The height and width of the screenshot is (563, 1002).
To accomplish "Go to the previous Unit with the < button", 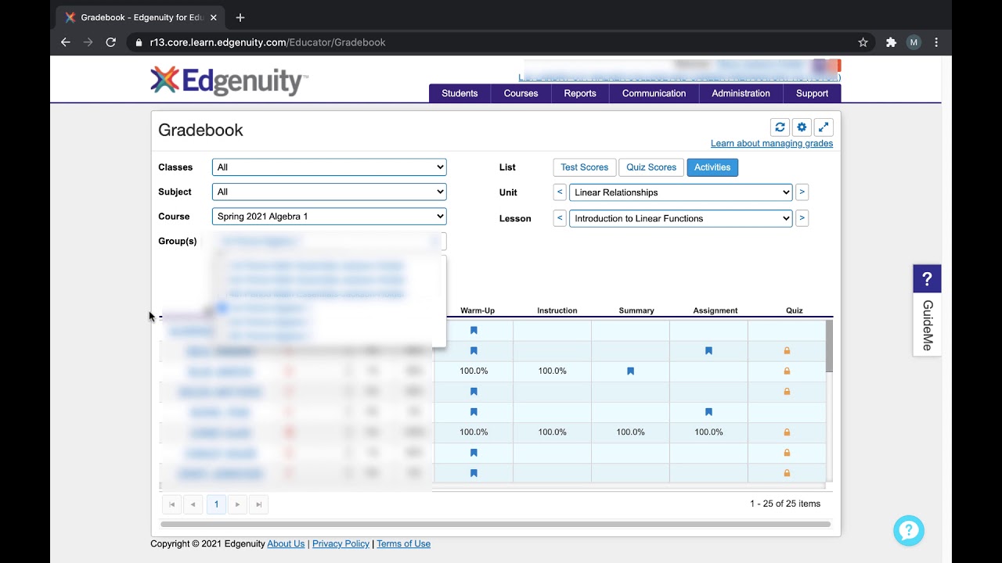I will pyautogui.click(x=560, y=192).
